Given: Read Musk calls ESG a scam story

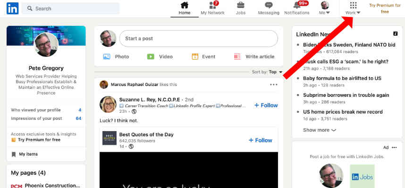Looking at the screenshot, I should click(346, 62).
